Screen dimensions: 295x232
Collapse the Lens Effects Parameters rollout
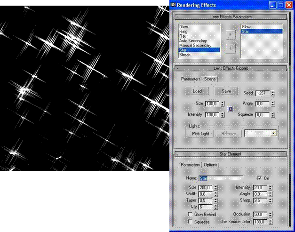click(178, 17)
